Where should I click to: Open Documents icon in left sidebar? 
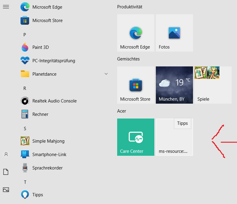click(x=6, y=172)
